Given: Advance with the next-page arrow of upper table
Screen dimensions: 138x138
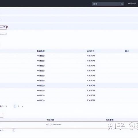Looking at the screenshot, I should pyautogui.click(x=23, y=106).
